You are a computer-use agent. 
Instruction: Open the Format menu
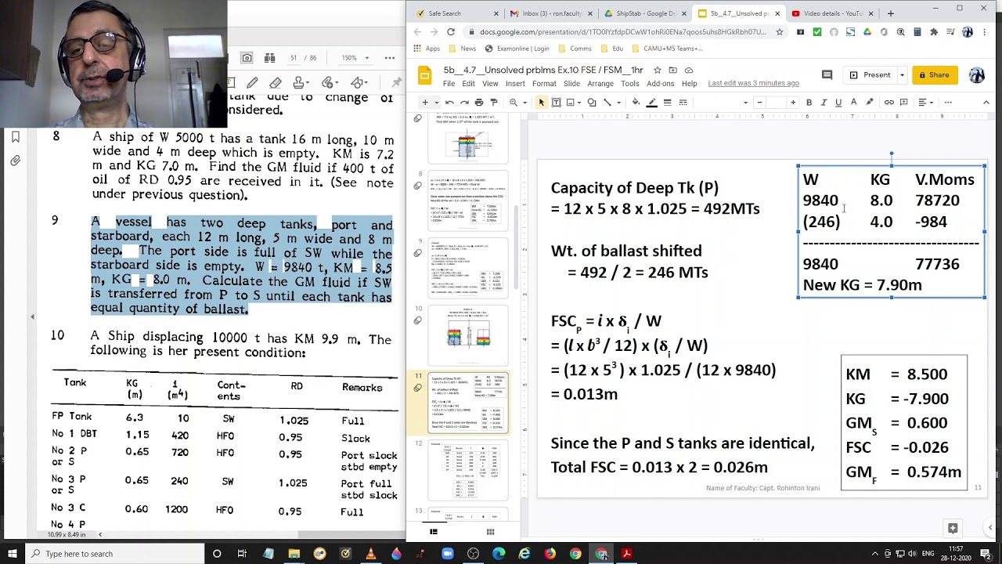tap(544, 84)
